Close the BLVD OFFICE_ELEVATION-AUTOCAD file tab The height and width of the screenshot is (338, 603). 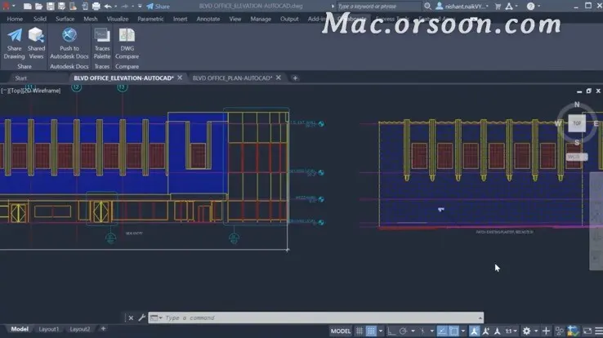(180, 78)
